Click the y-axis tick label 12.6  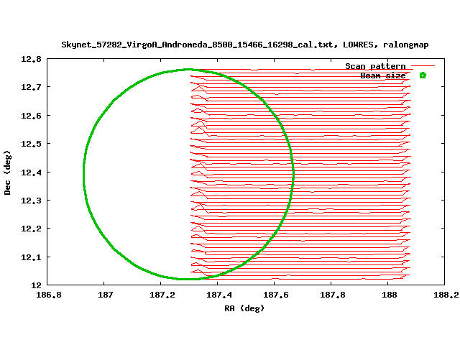click(31, 116)
